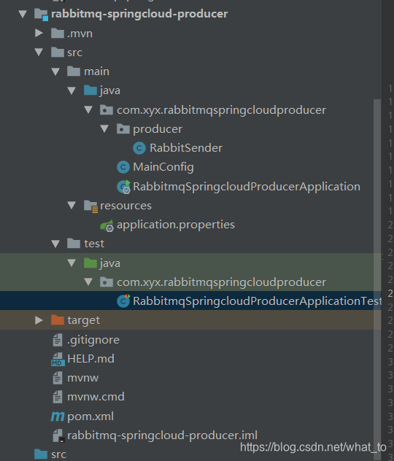The width and height of the screenshot is (394, 461).
Task: Click the package icon next to producer
Action: click(123, 129)
